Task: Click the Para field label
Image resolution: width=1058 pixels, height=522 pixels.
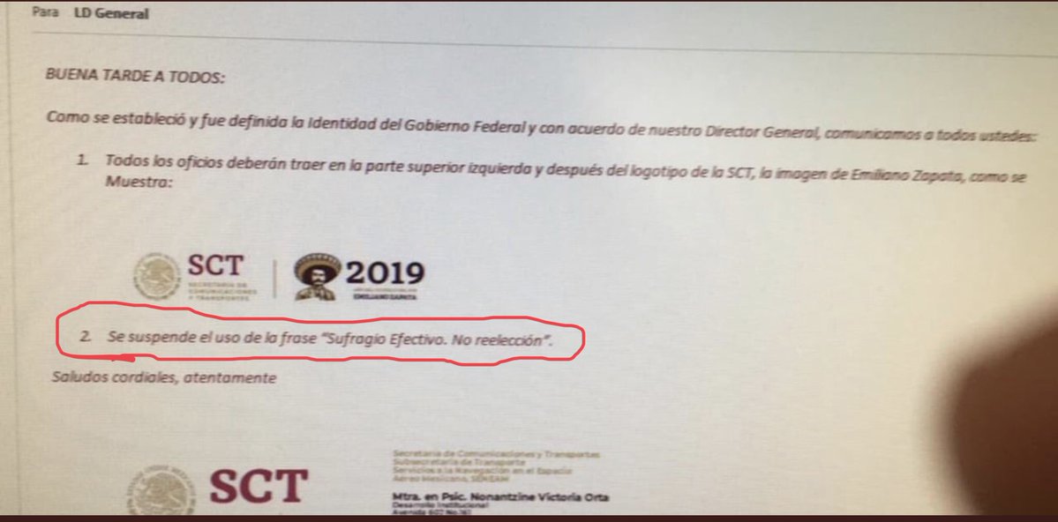Action: click(x=45, y=13)
